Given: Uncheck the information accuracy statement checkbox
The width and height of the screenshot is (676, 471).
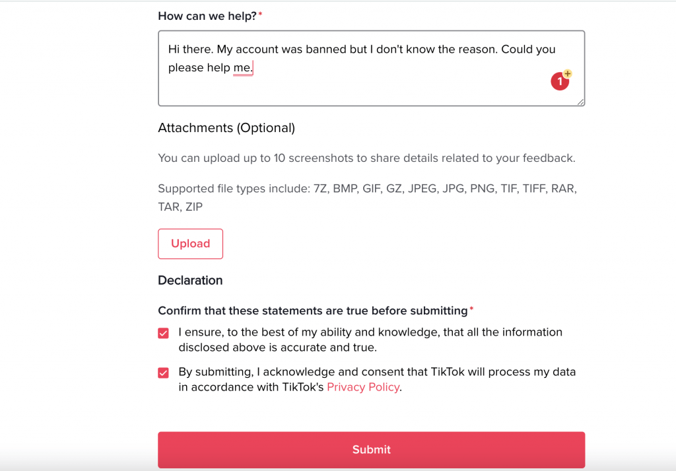Looking at the screenshot, I should pos(164,333).
